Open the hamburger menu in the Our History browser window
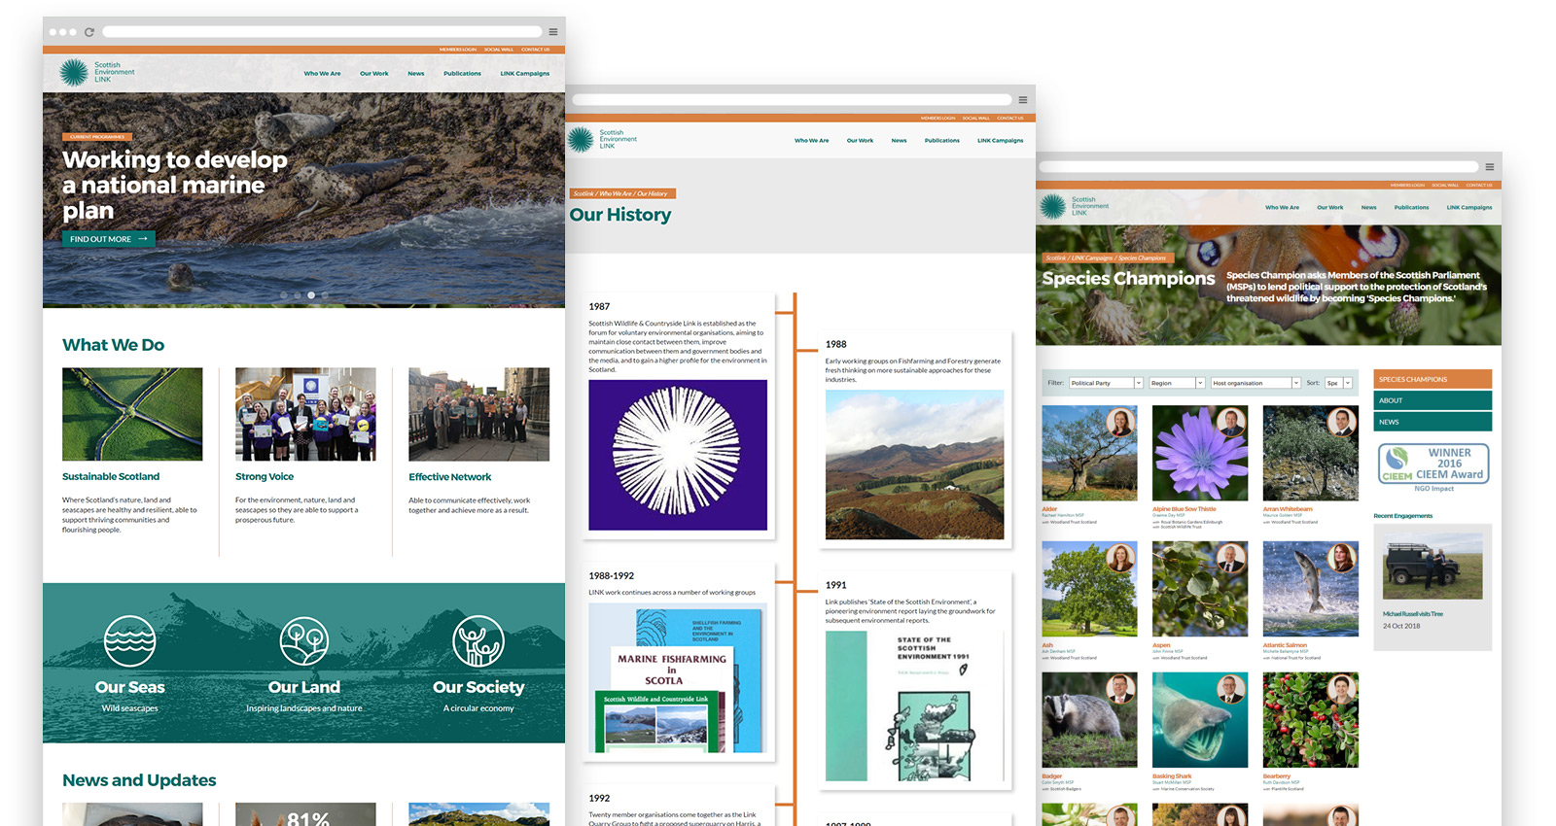 1022,99
